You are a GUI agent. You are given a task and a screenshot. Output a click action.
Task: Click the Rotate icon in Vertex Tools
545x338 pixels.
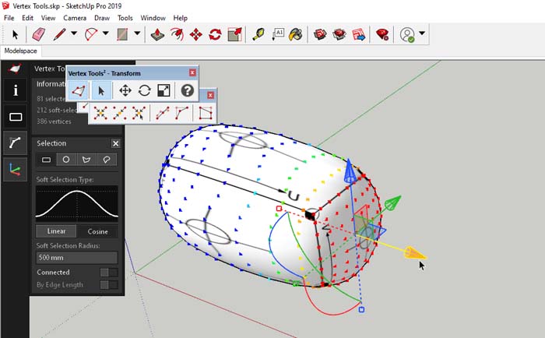click(x=144, y=90)
